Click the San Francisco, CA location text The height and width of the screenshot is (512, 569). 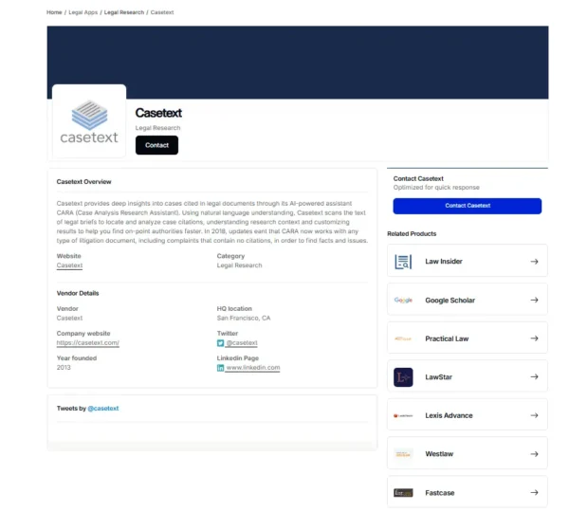[244, 318]
